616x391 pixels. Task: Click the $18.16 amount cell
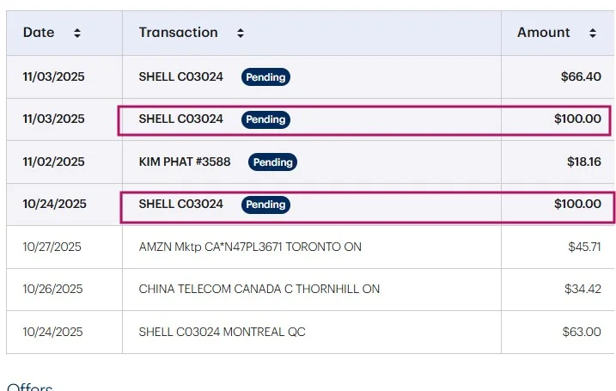pyautogui.click(x=584, y=162)
